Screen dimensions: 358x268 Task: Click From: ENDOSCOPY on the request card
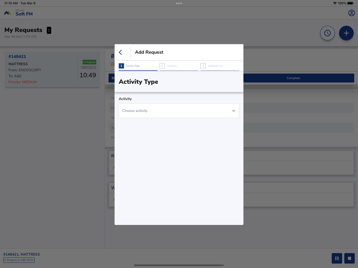[x=25, y=70]
